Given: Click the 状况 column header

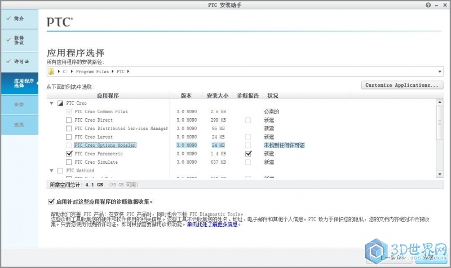Looking at the screenshot, I should (273, 96).
